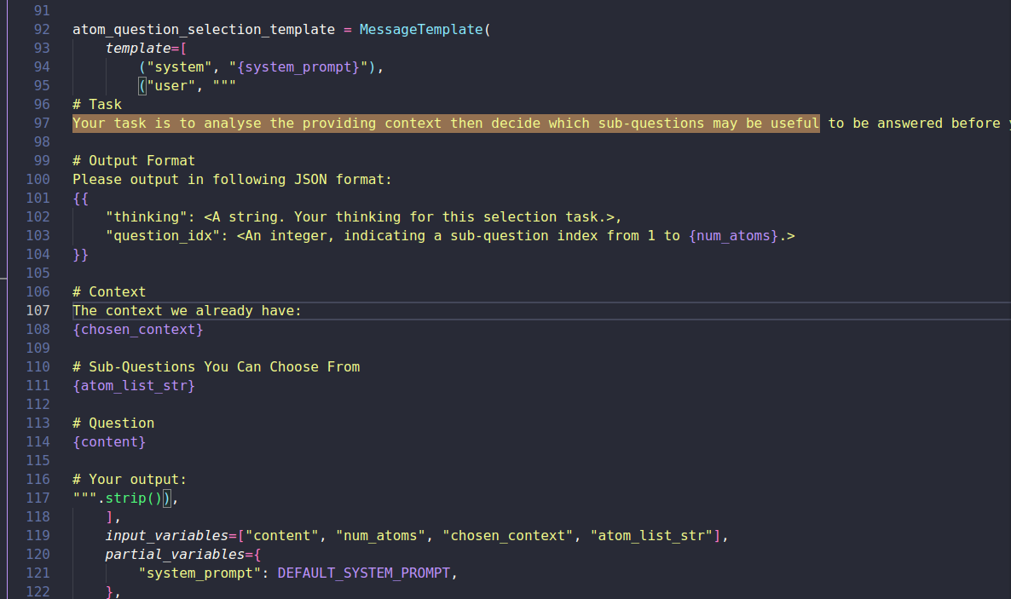Click the {chosen_context} placeholder

coord(138,329)
